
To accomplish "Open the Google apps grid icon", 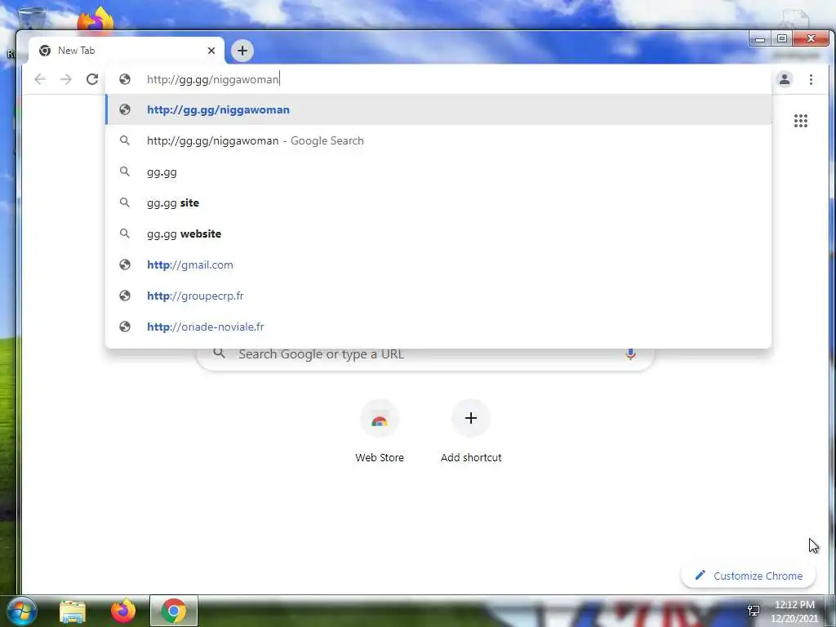I will (x=800, y=121).
